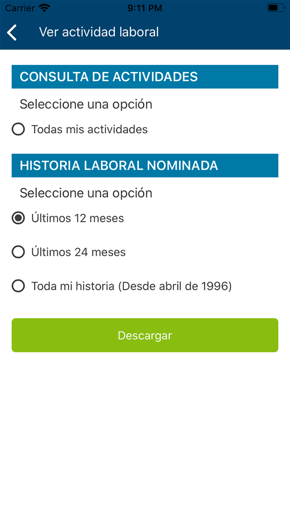The height and width of the screenshot is (515, 290).
Task: Tap the clock showing 9:11 PM
Action: 145,7
